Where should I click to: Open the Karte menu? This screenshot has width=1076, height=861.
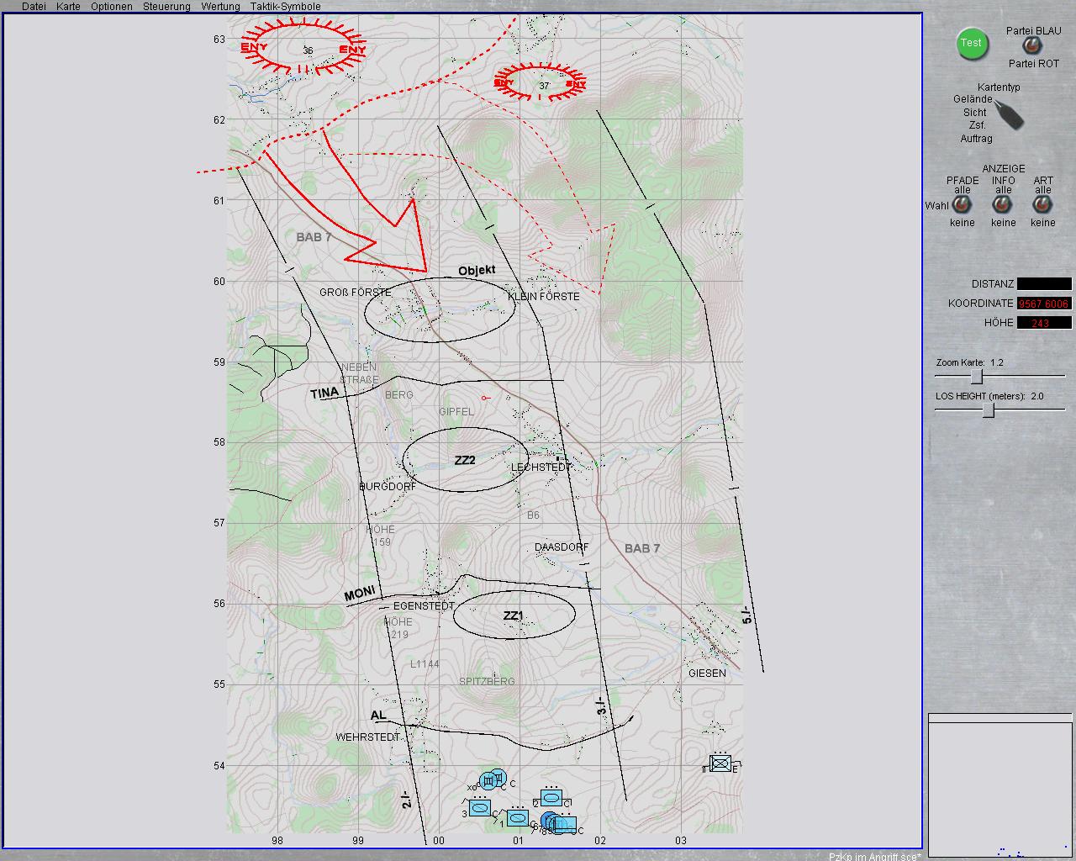68,7
